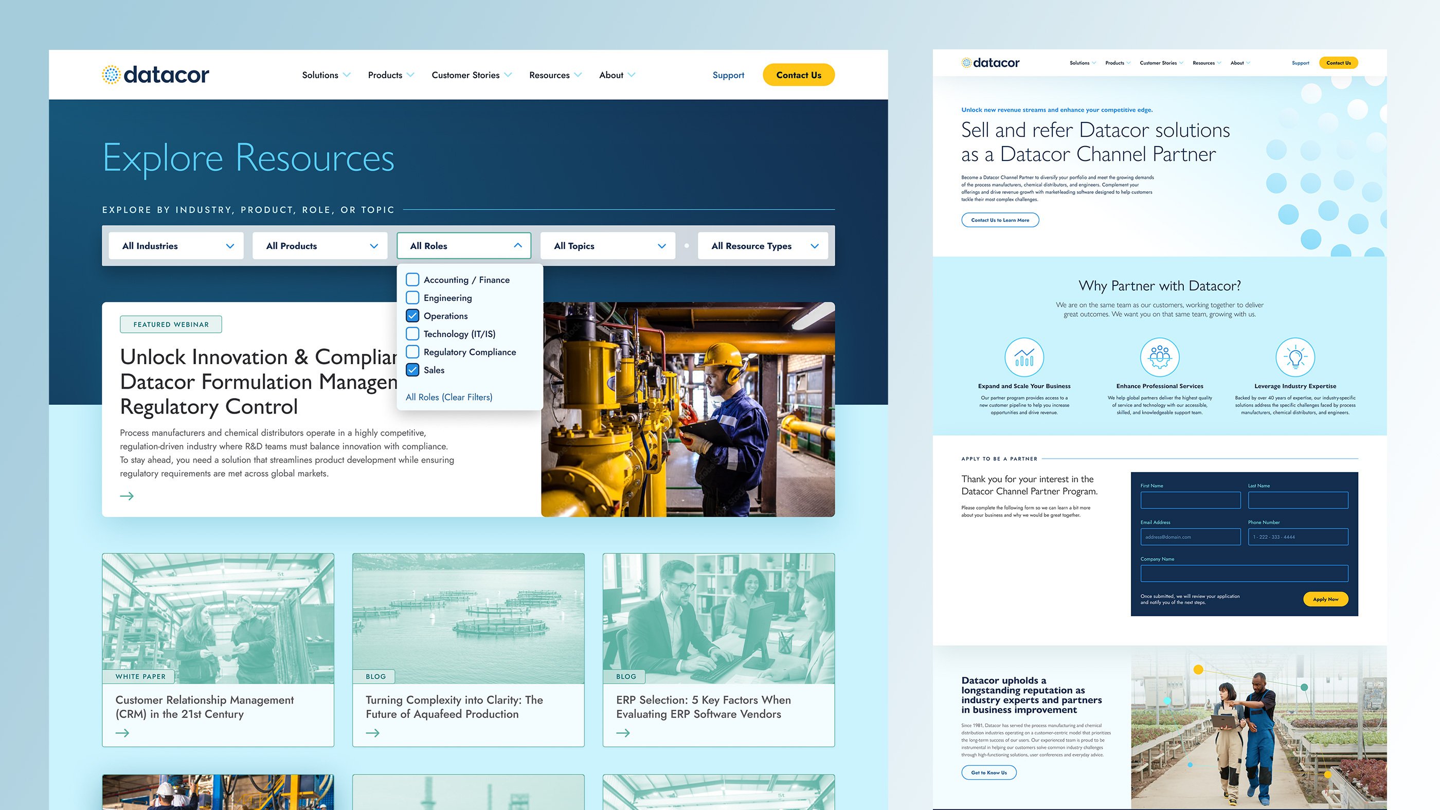Expand Customer Stories menu in the Resources page nav
The image size is (1440, 810).
coord(472,75)
